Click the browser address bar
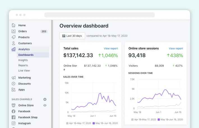 [x=99, y=15]
